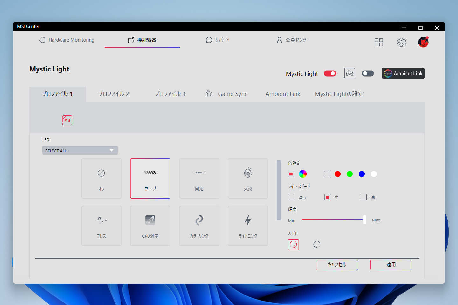Open the user profile dragon avatar
The height and width of the screenshot is (305, 458).
click(x=423, y=42)
